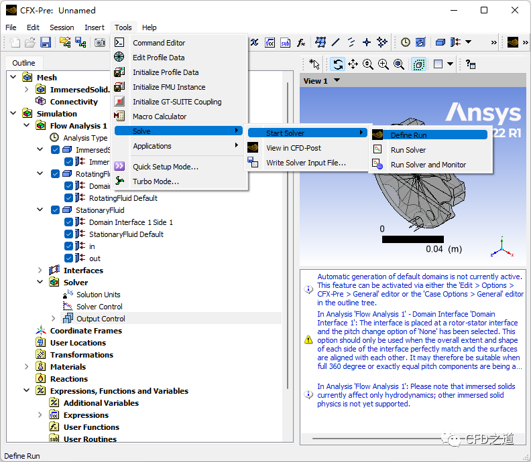
Task: Click the Save case toolbar icon
Action: [x=46, y=42]
